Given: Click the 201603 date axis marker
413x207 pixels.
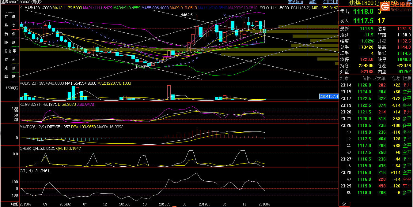Looking at the screenshot, I should (x=165, y=204).
